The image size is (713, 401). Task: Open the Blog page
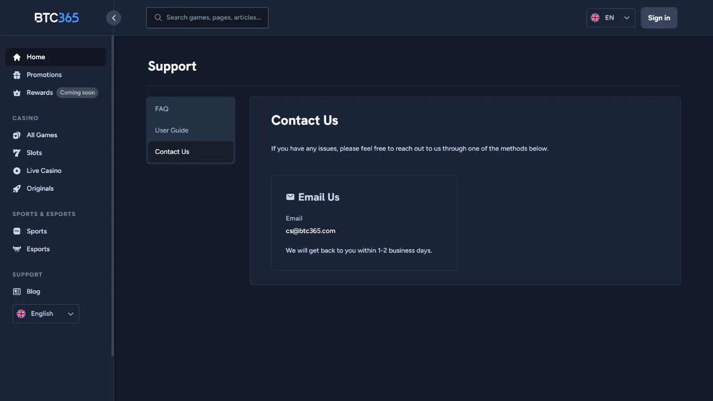pyautogui.click(x=33, y=291)
